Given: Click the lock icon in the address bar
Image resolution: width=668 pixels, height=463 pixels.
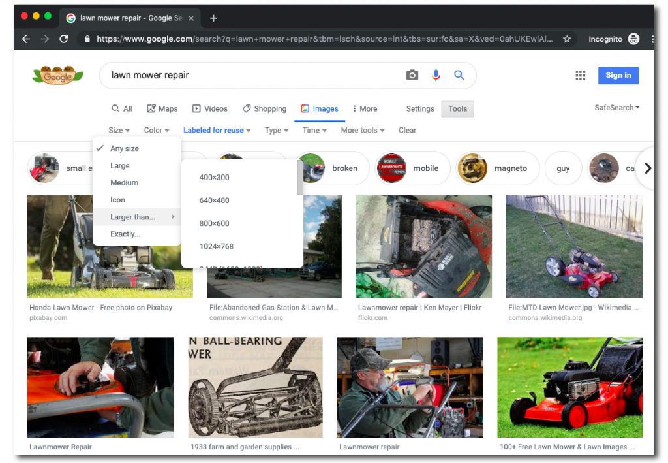Looking at the screenshot, I should tap(87, 39).
